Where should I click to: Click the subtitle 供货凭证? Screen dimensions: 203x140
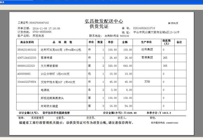(99, 26)
